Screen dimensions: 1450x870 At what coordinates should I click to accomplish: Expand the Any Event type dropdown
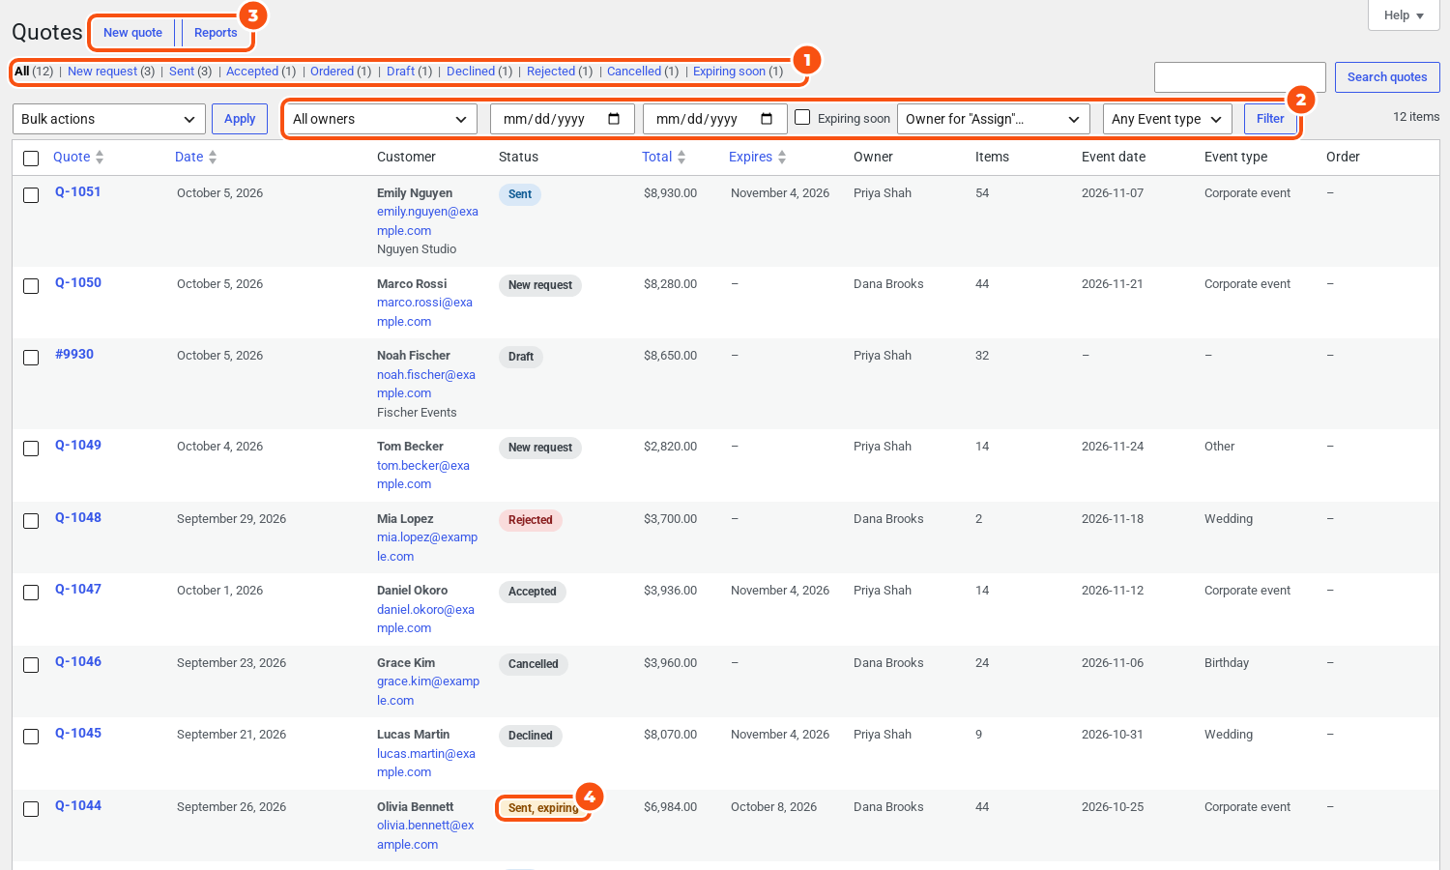coord(1168,119)
